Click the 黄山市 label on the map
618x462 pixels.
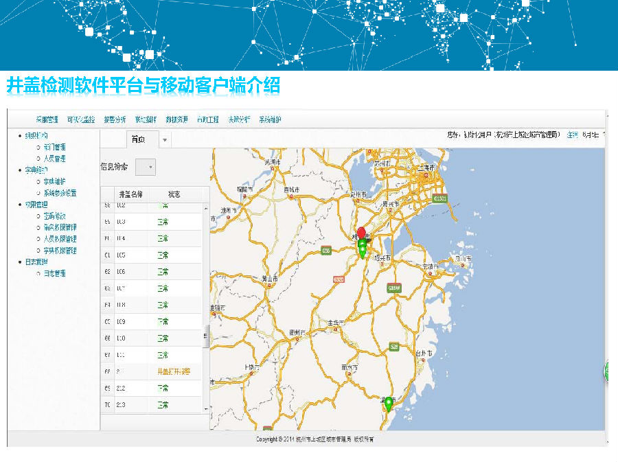coord(270,279)
